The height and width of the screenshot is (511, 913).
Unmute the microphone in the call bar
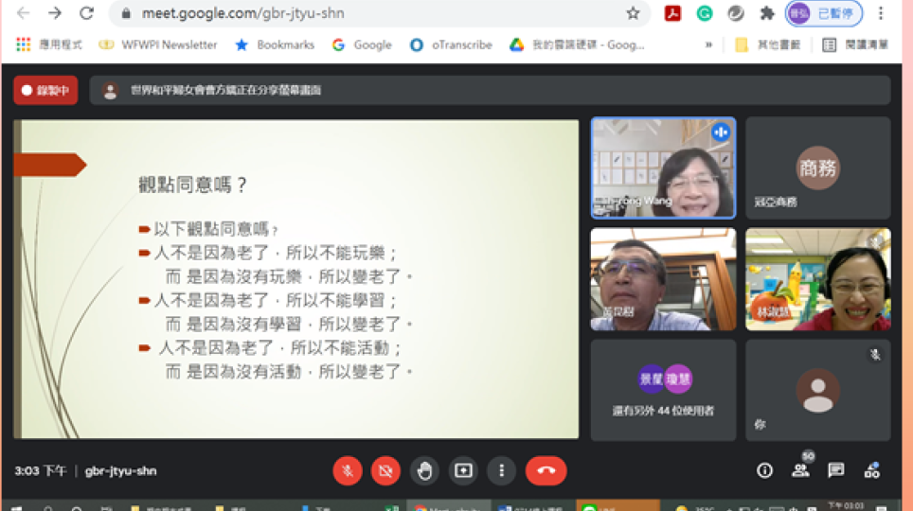[348, 470]
